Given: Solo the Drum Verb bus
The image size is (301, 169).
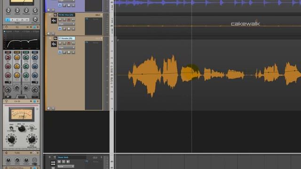Looking at the screenshot, I should 63,161.
